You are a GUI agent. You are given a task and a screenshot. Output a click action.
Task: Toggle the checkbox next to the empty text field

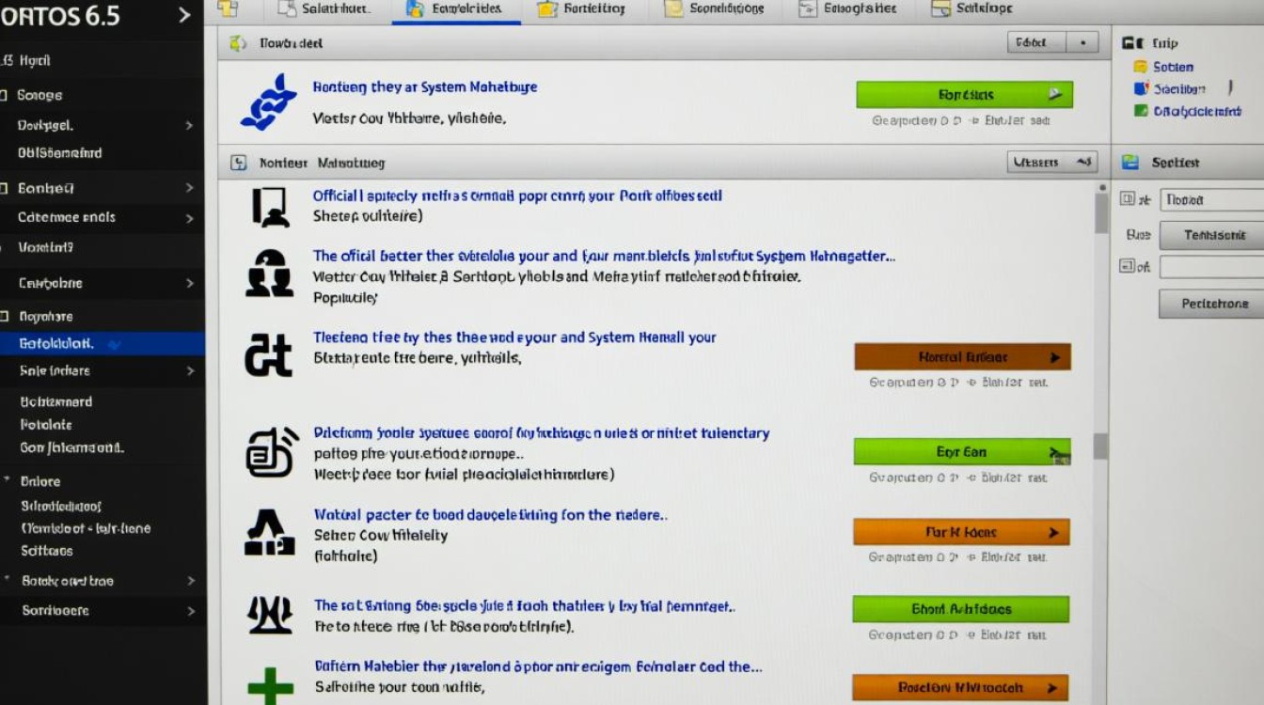(1128, 267)
